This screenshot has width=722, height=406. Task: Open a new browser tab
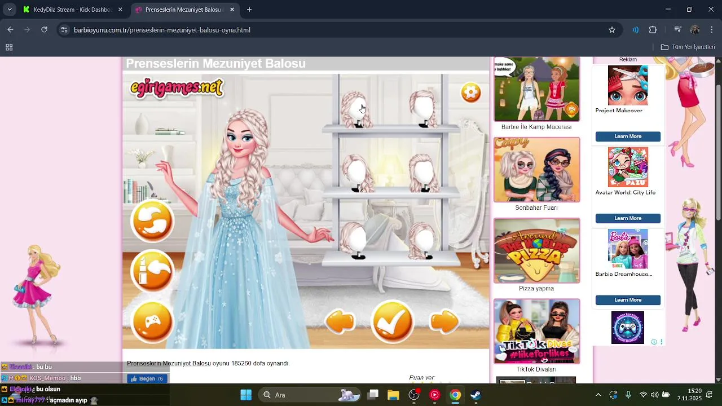[x=249, y=10]
